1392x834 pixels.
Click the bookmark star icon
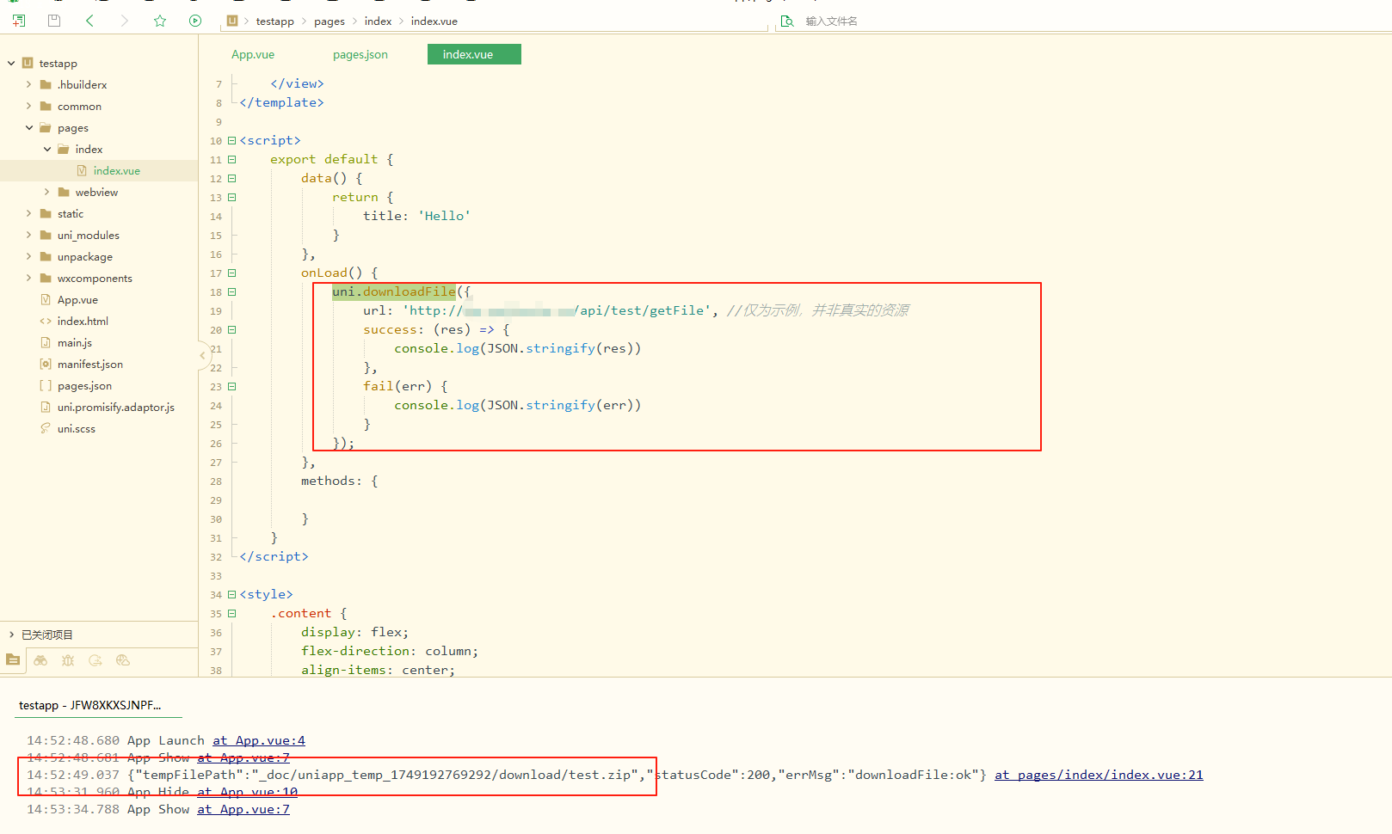160,21
